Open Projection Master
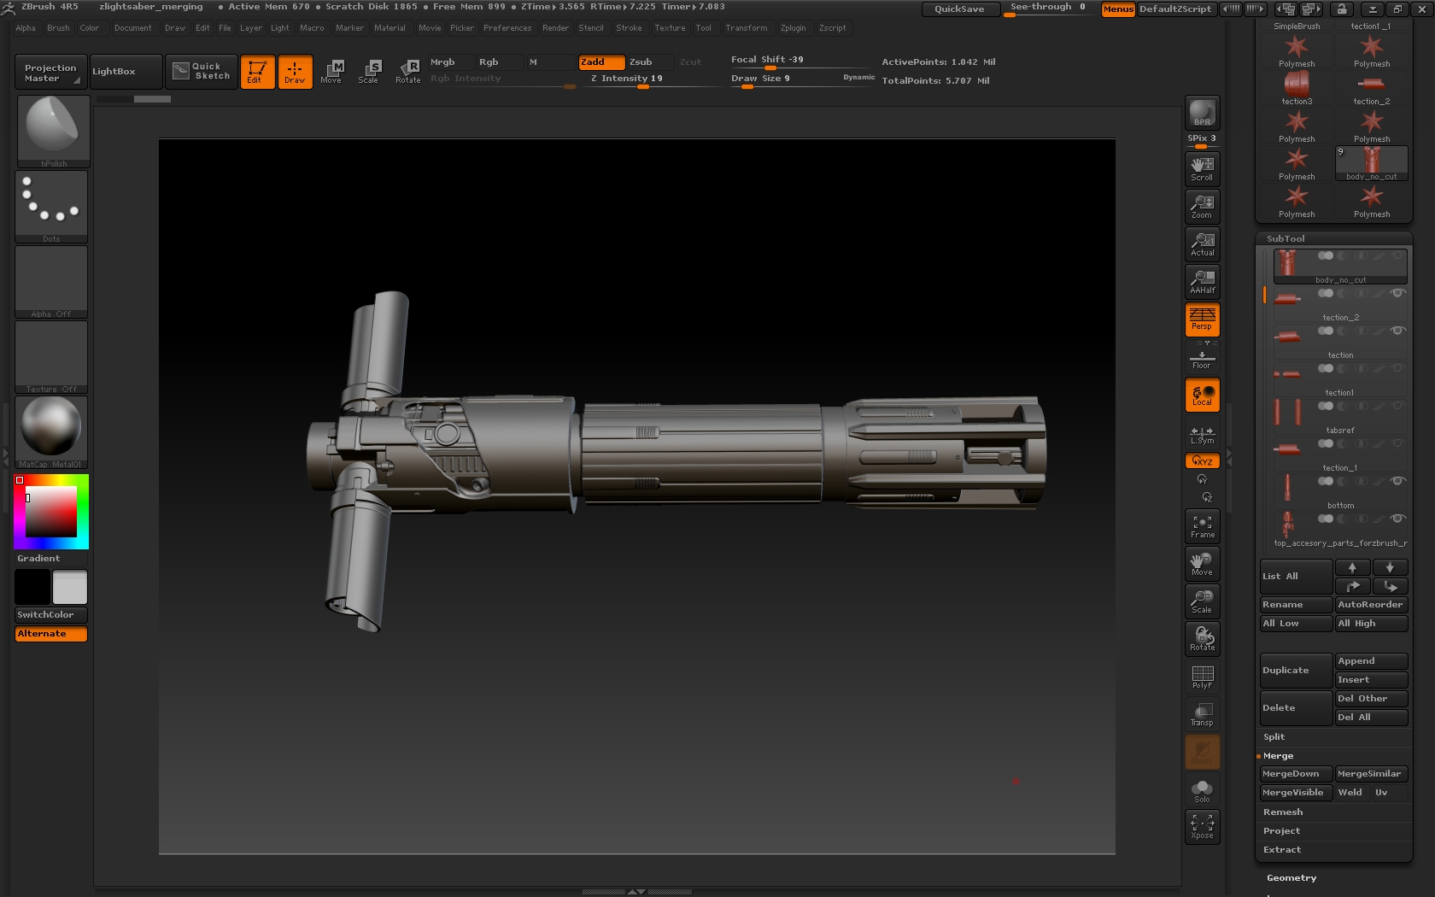Image resolution: width=1435 pixels, height=897 pixels. [x=51, y=72]
